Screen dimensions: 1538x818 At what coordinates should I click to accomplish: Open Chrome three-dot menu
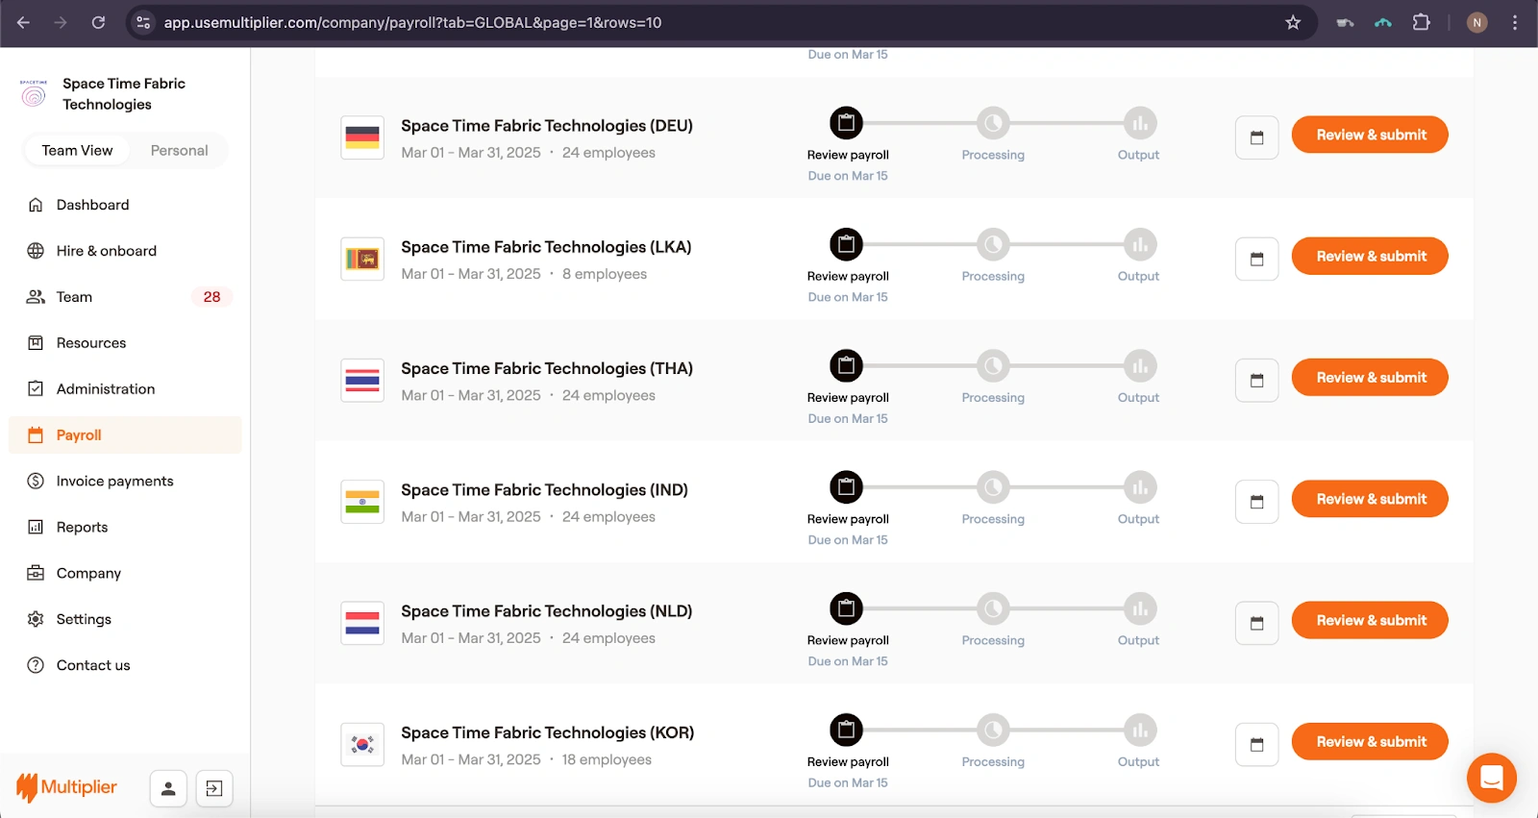[x=1515, y=22]
